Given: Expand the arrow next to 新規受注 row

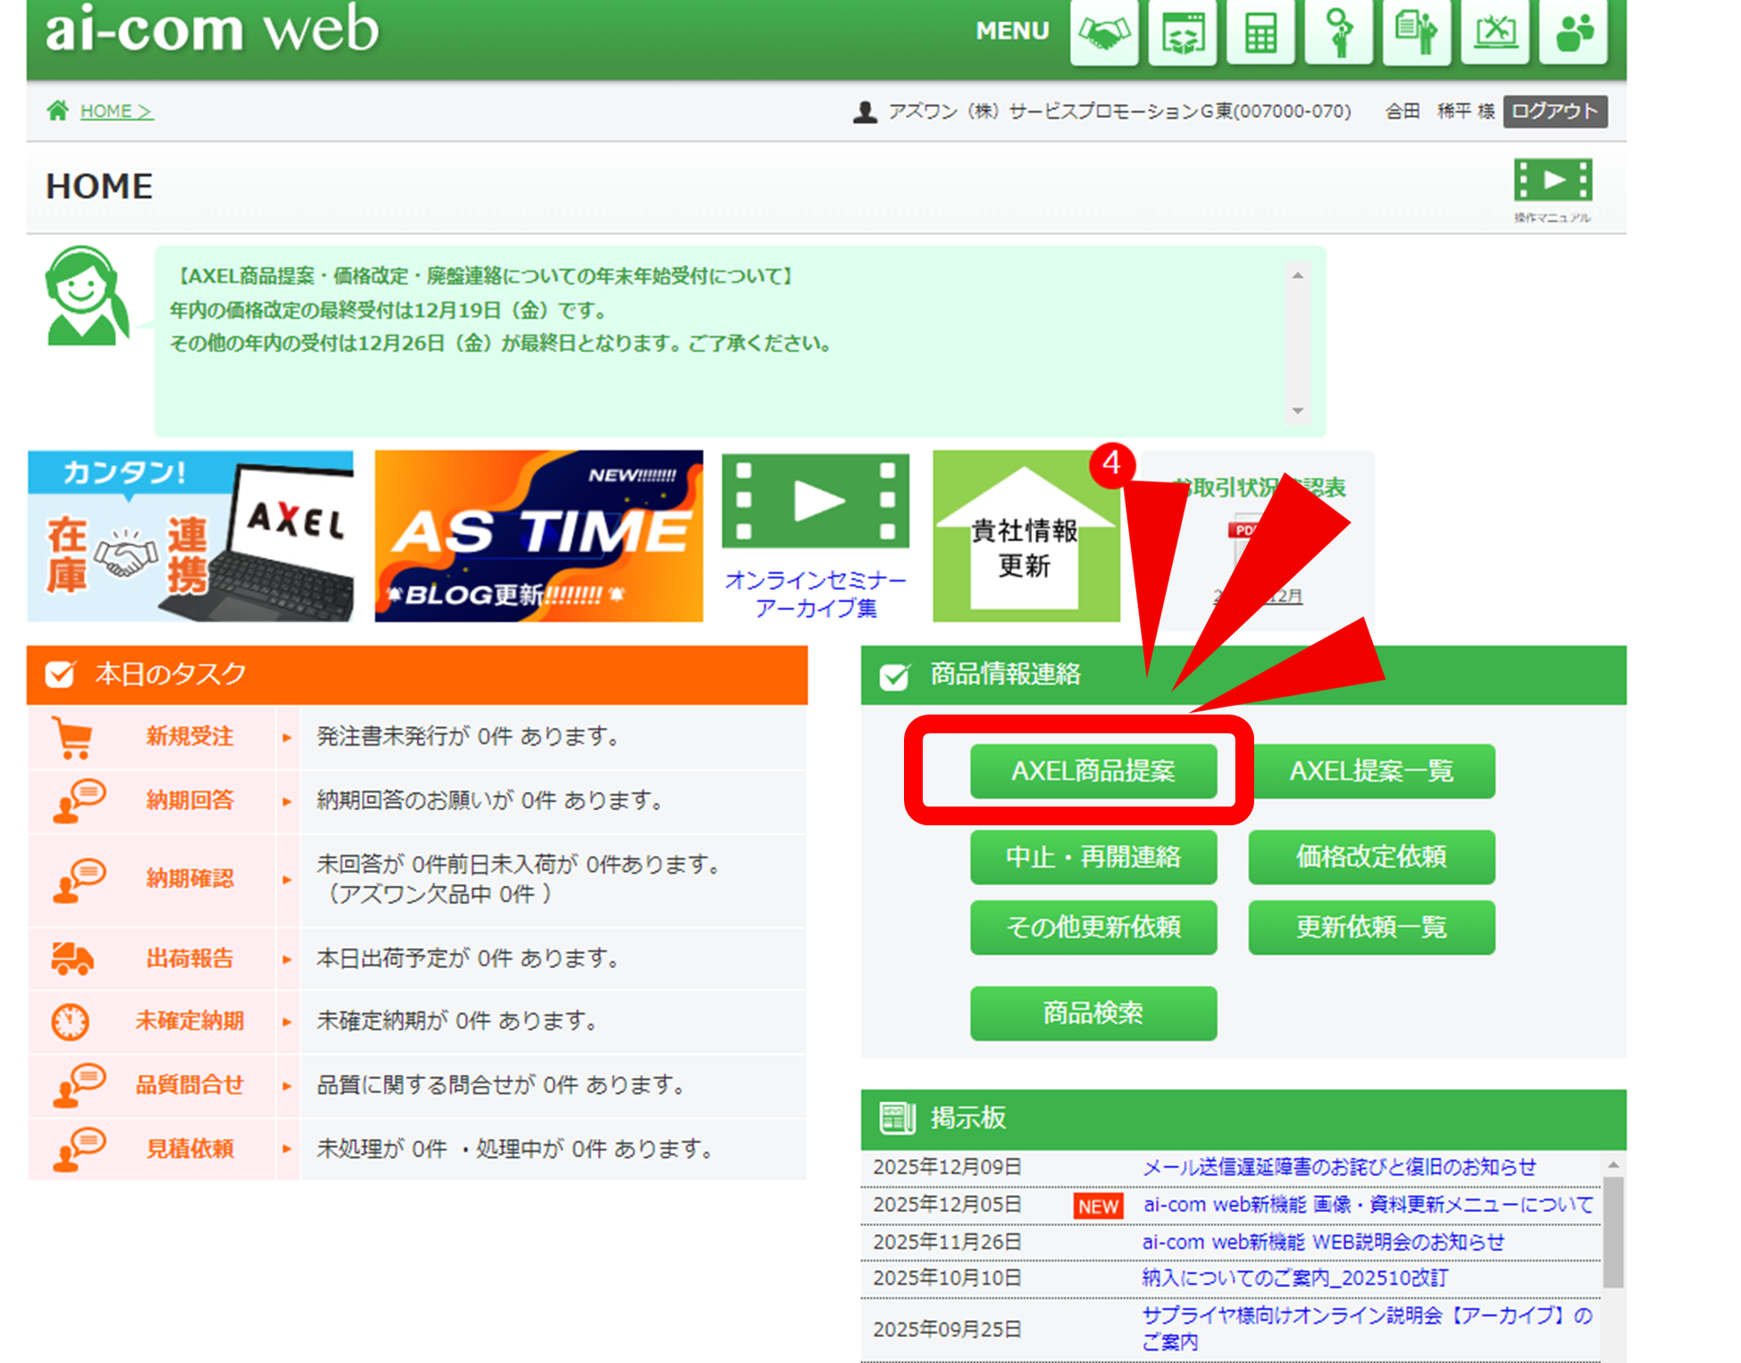Looking at the screenshot, I should (287, 736).
